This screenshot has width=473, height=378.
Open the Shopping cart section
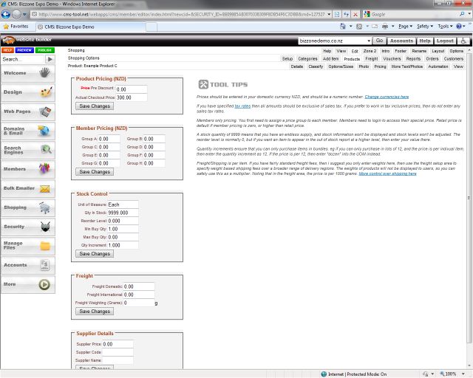coord(27,207)
